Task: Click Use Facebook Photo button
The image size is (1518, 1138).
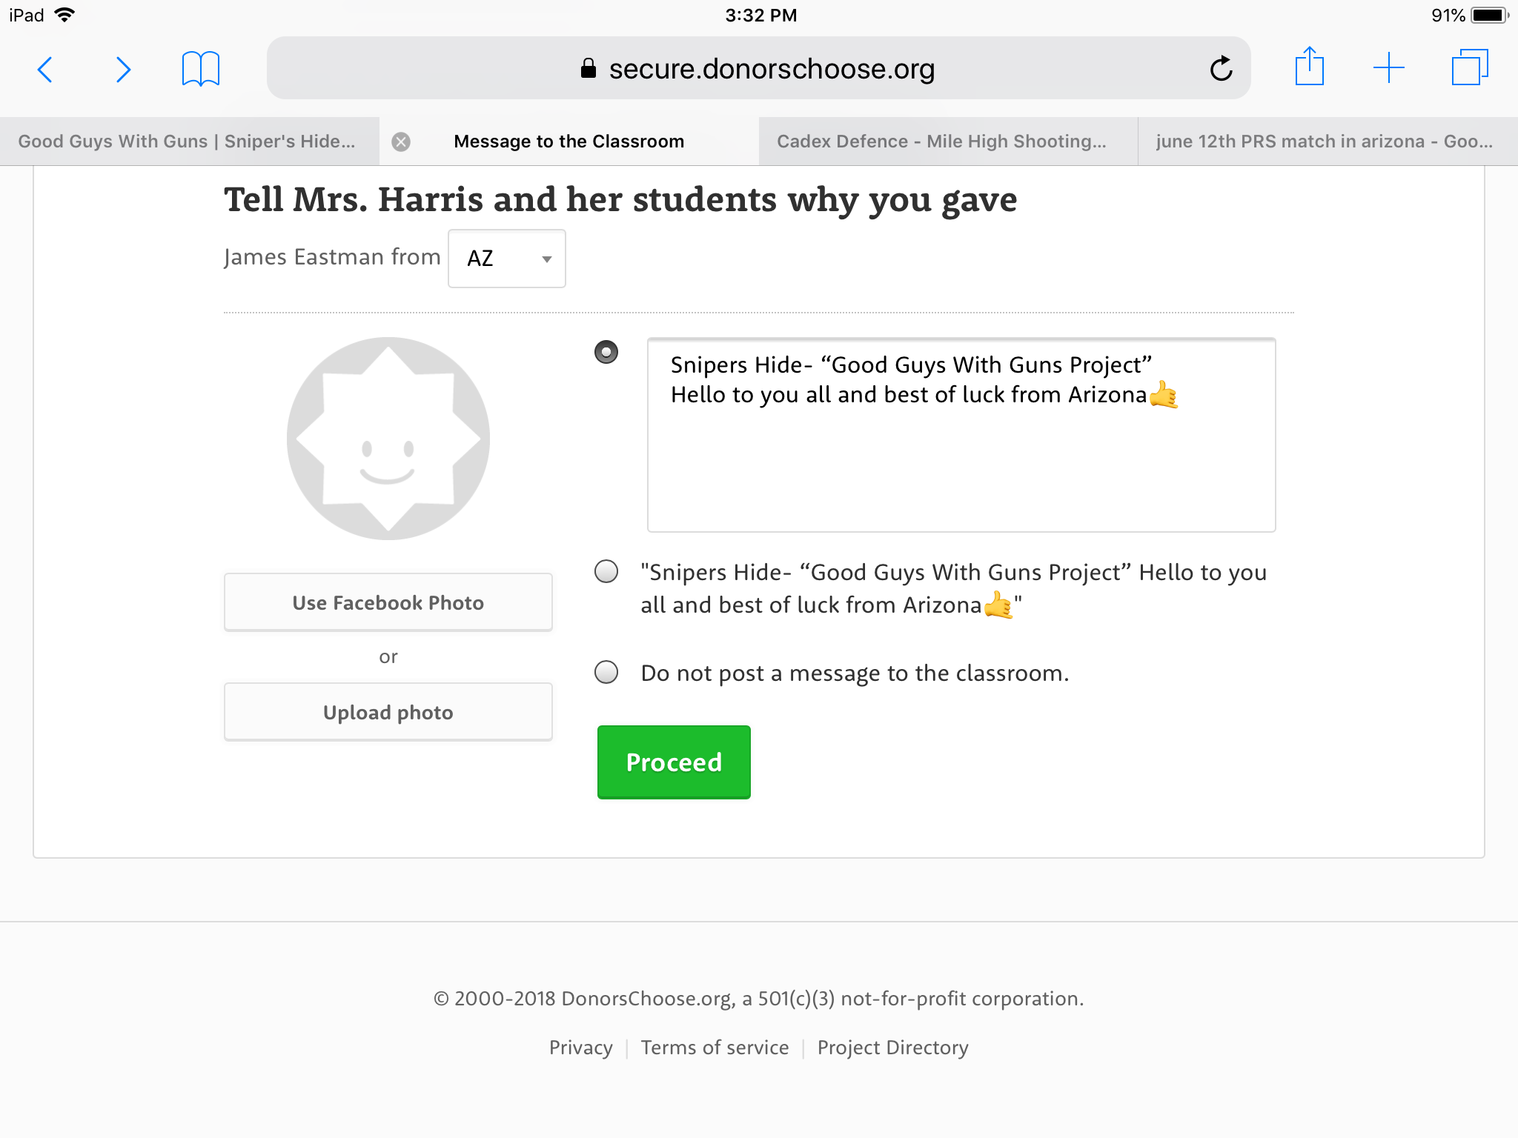Action: pyautogui.click(x=388, y=602)
